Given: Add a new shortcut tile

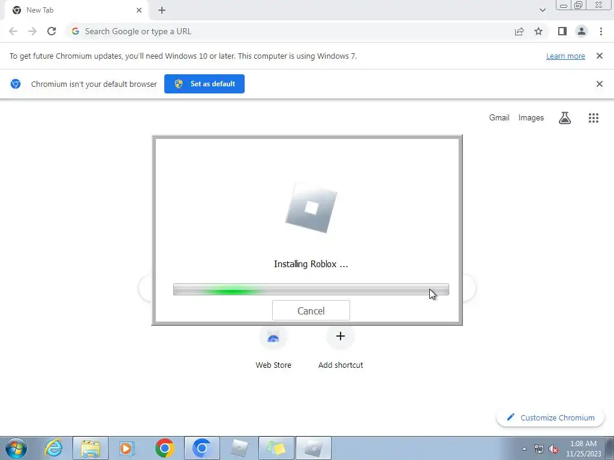Looking at the screenshot, I should [341, 347].
